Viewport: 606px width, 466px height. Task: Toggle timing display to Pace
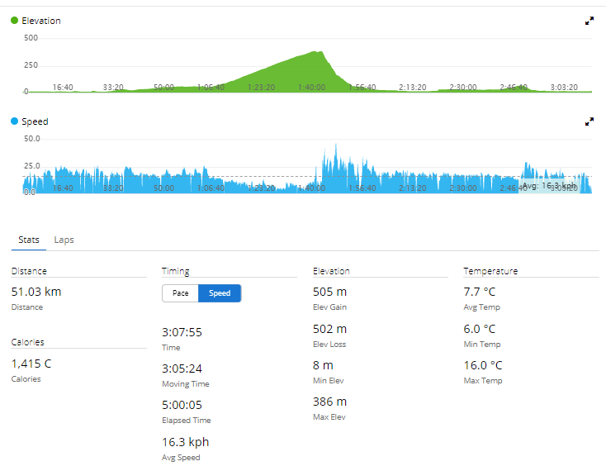tap(181, 293)
